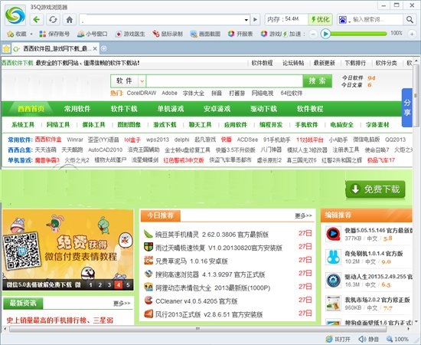Open 系统工具 subcategory
The height and width of the screenshot is (345, 421).
(23, 125)
